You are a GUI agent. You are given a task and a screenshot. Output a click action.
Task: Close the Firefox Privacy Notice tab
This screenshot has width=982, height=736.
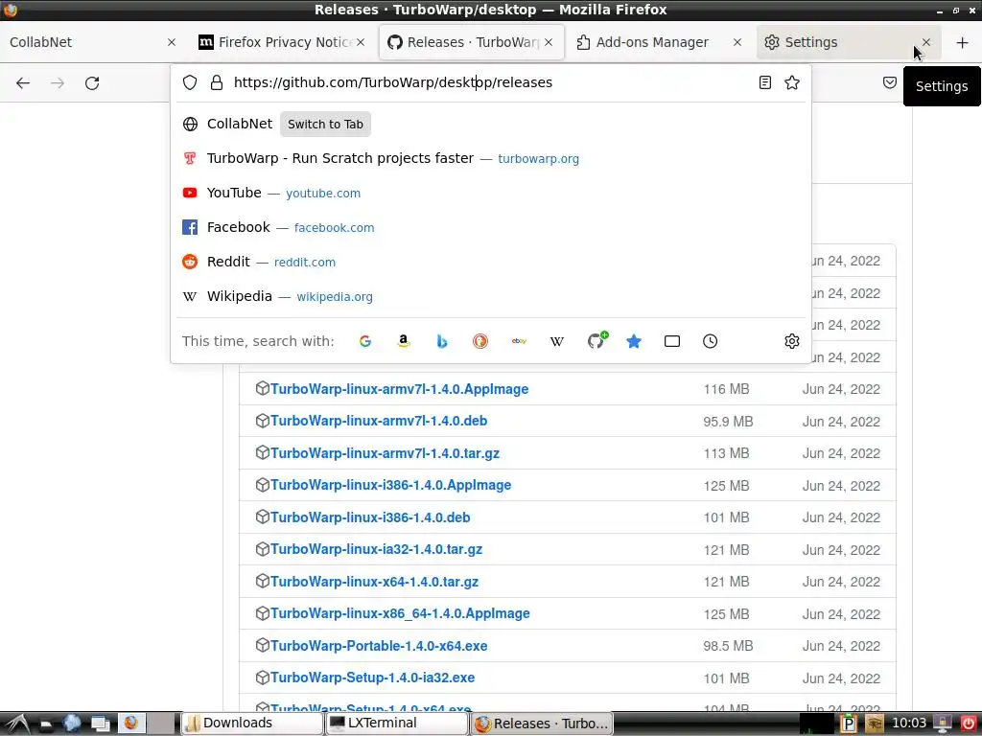(361, 42)
